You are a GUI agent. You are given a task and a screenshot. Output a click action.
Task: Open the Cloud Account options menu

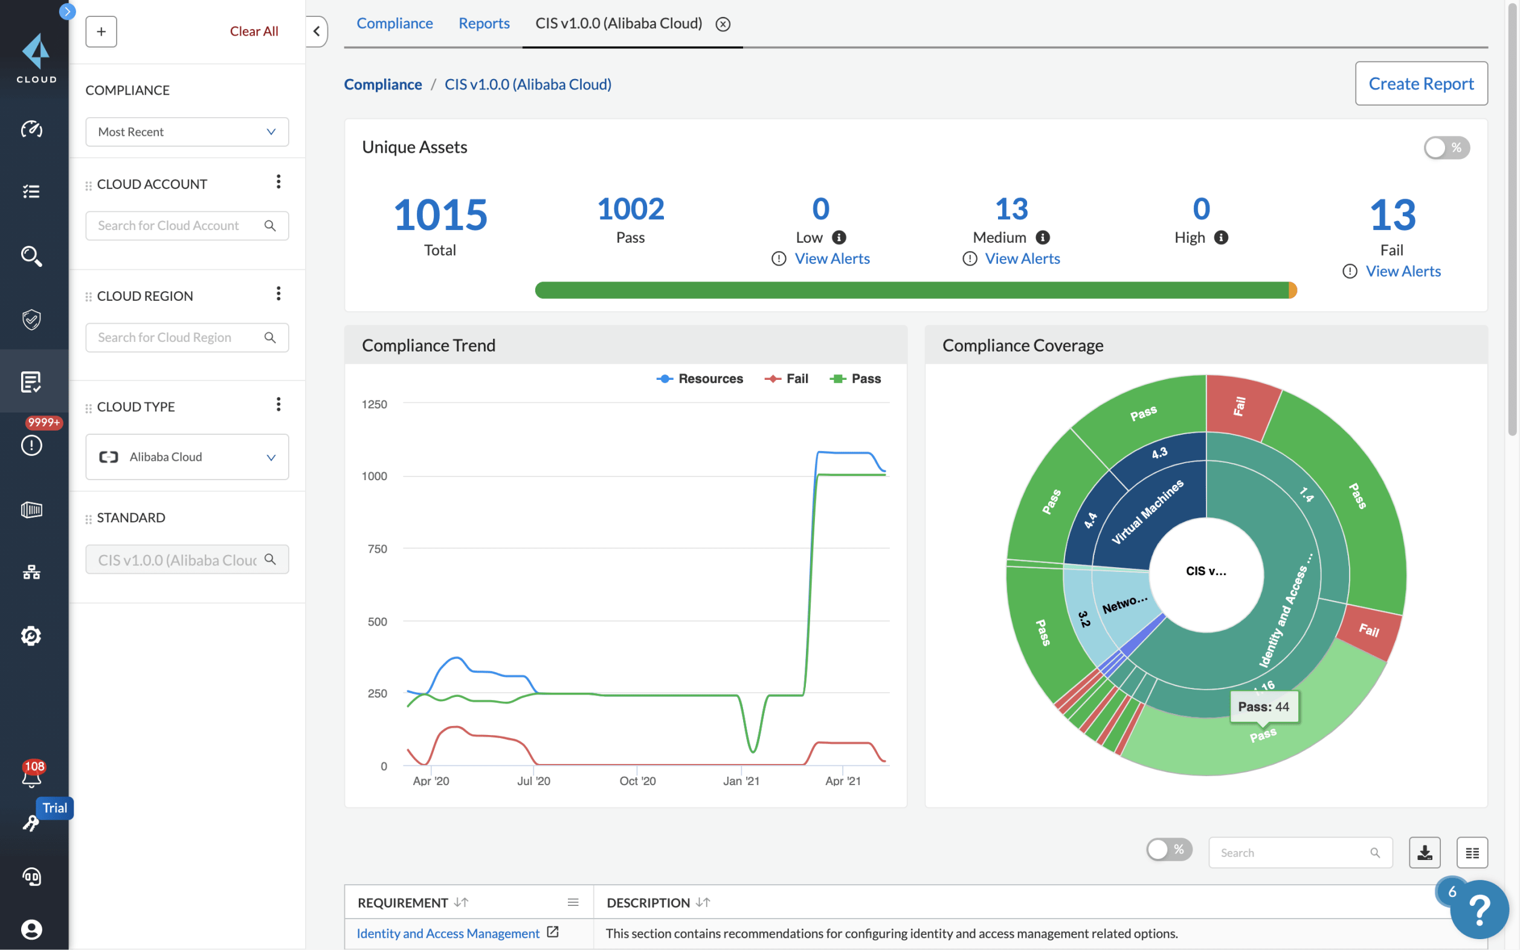point(279,182)
